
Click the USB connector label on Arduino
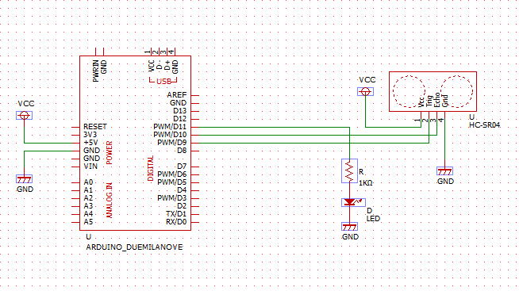tap(163, 82)
